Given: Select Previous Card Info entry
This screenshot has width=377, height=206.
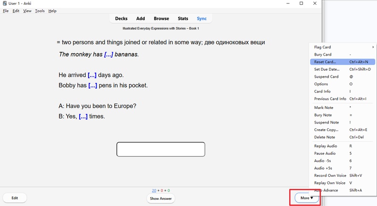Looking at the screenshot, I should click(x=343, y=99).
